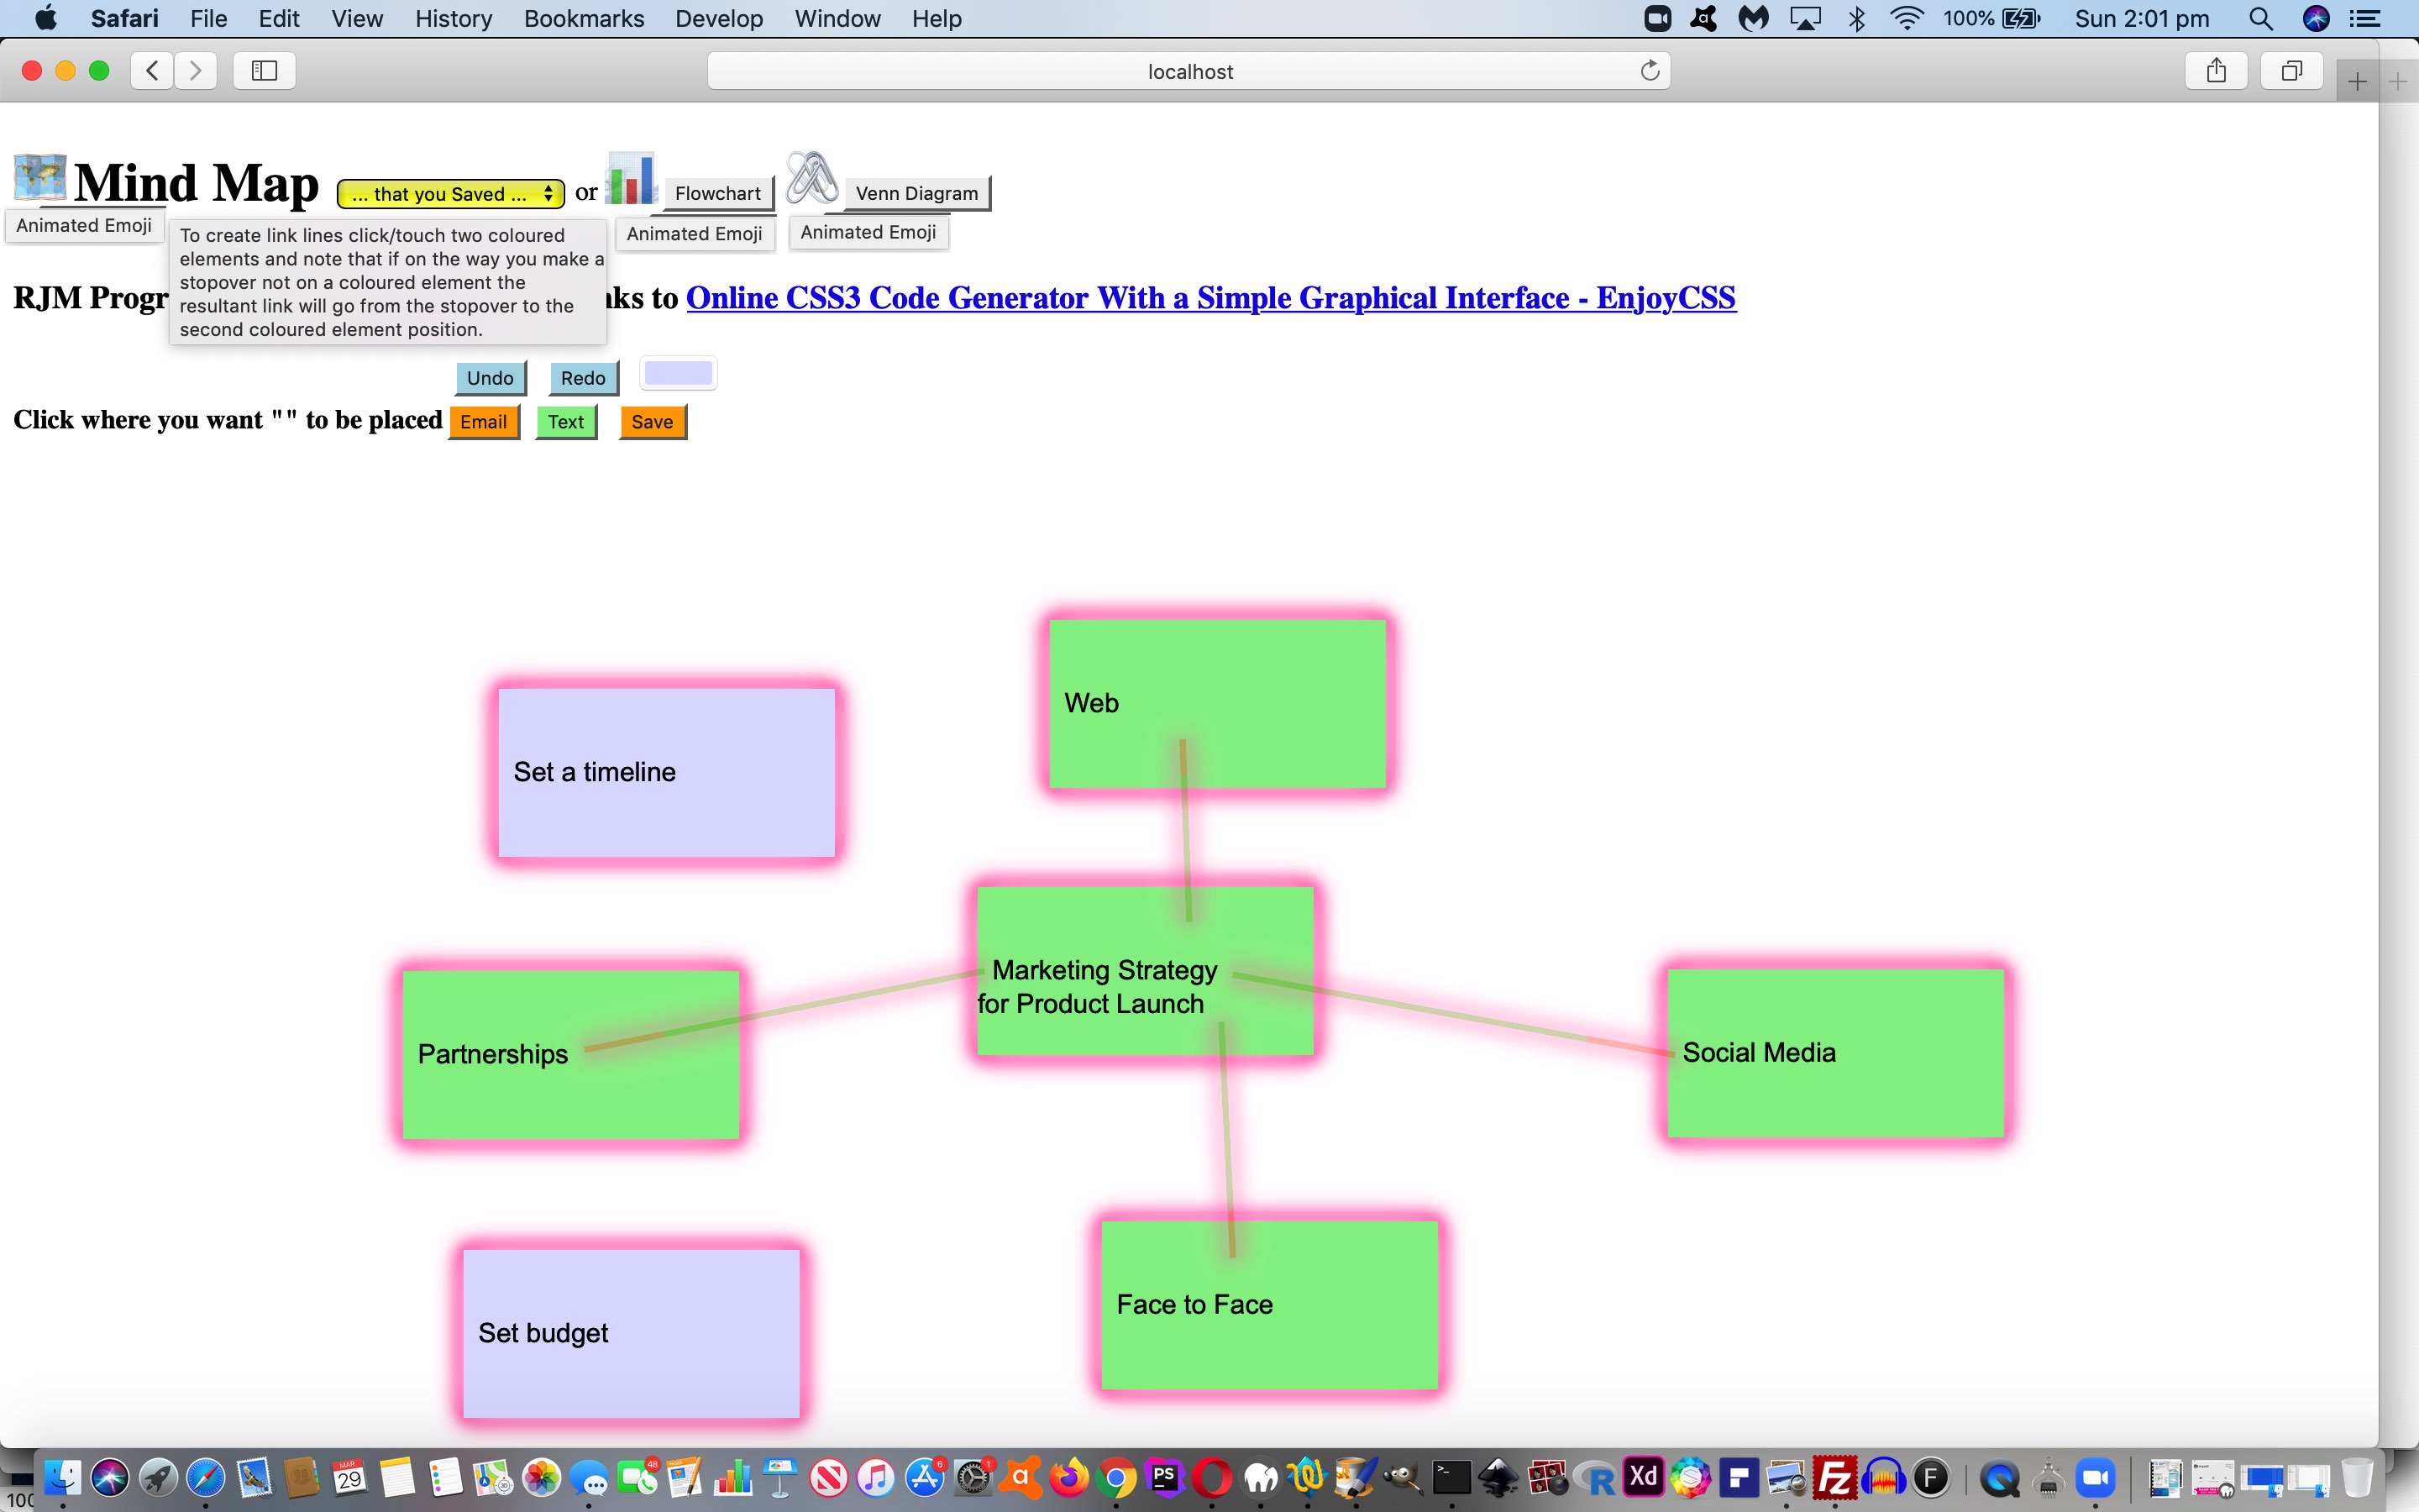
Task: Click the Bluetooth status icon
Action: pos(1856,18)
